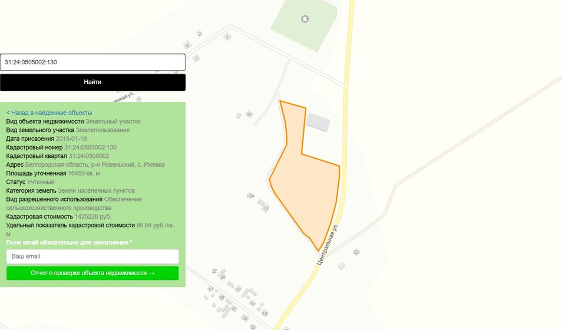Click the Центральная ул. street label

(327, 245)
